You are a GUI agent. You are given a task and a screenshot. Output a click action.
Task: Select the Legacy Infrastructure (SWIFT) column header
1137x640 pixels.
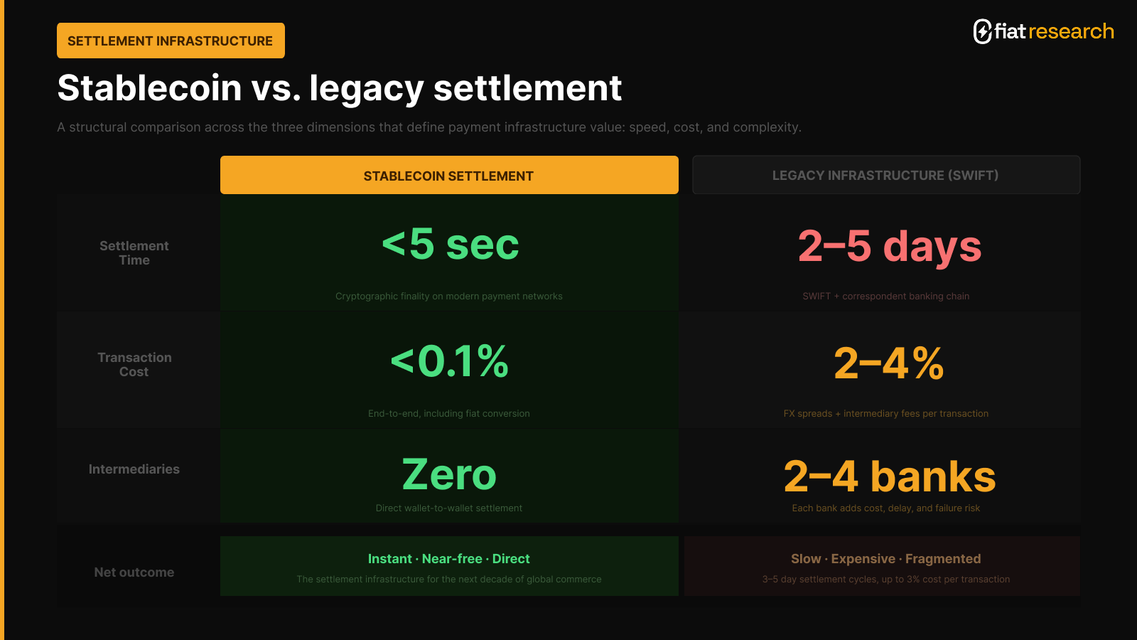pos(885,175)
